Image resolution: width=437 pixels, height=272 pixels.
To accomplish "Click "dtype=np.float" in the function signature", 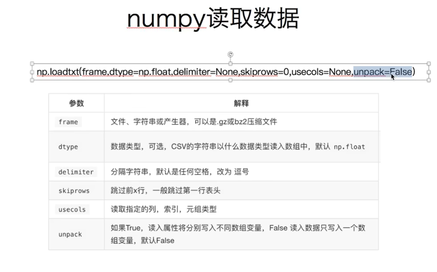I will pyautogui.click(x=140, y=72).
